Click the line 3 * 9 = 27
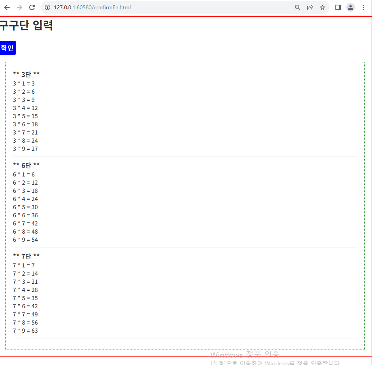 click(25, 149)
